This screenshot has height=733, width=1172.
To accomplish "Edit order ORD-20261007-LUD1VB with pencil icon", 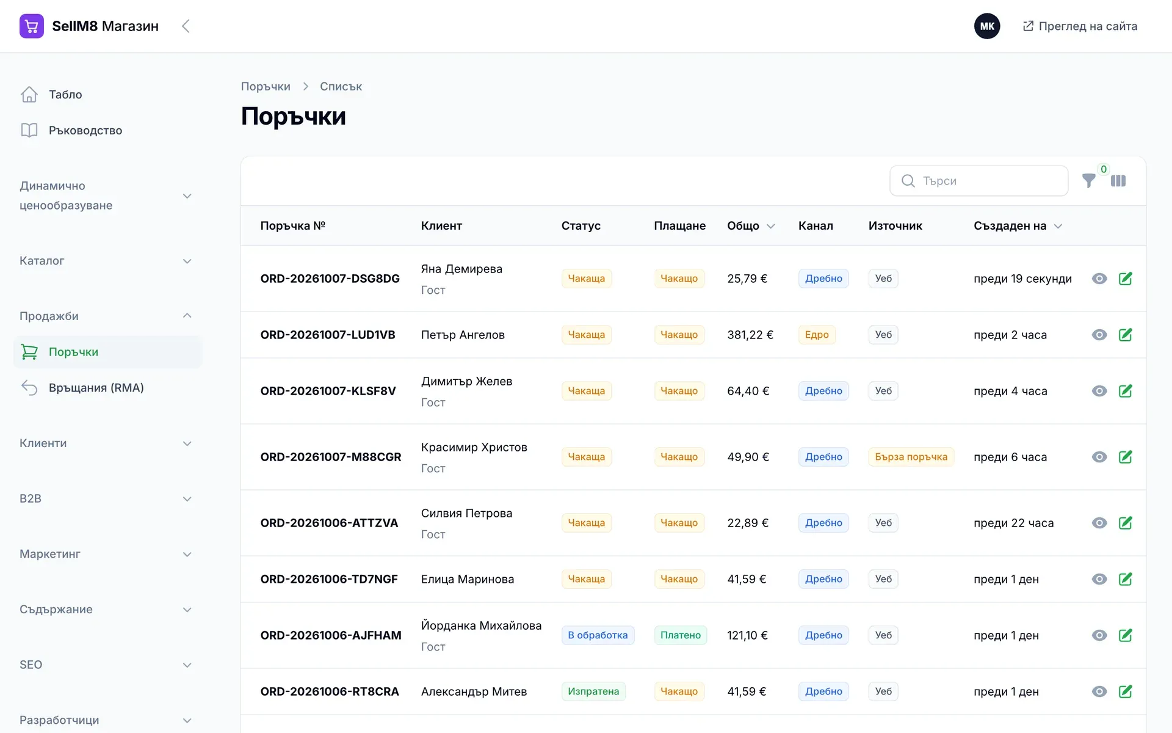I will point(1126,335).
